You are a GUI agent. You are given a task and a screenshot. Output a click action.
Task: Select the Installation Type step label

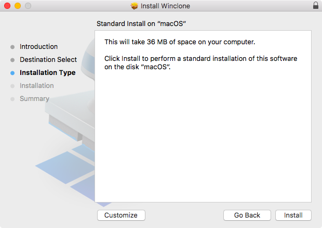[48, 73]
